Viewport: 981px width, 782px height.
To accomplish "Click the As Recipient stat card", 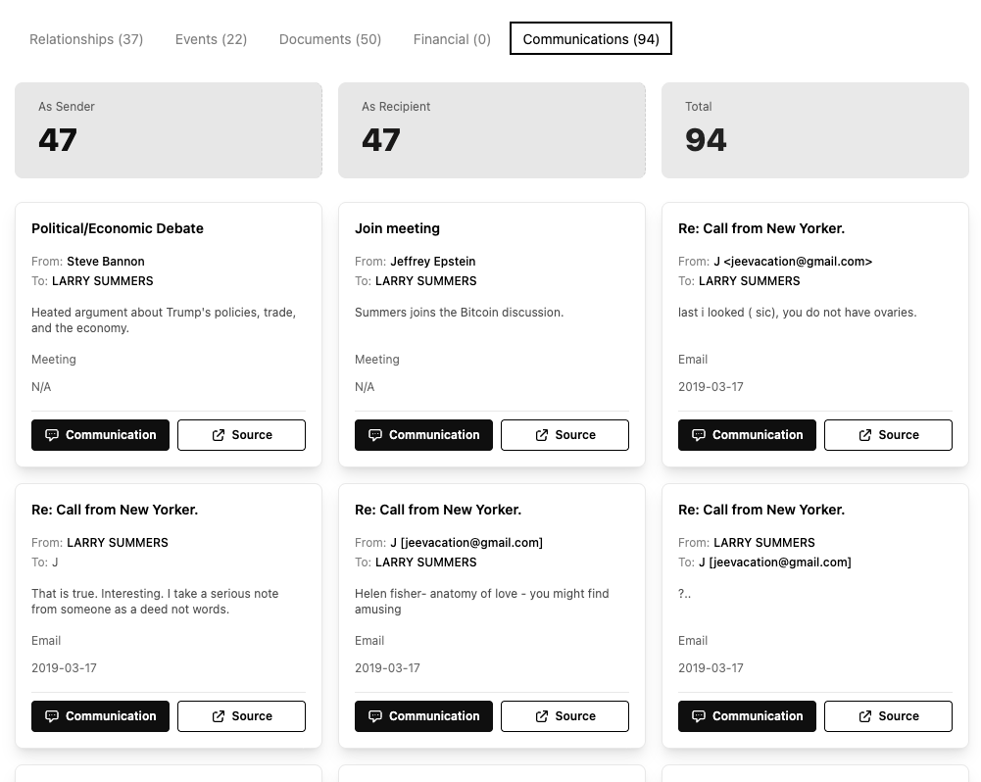I will tap(492, 130).
